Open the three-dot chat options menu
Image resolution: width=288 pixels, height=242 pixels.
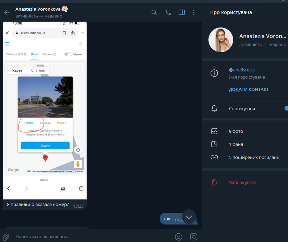click(194, 12)
